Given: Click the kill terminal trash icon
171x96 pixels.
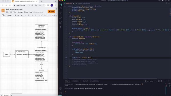Looking at the screenshot, I should [161, 81].
